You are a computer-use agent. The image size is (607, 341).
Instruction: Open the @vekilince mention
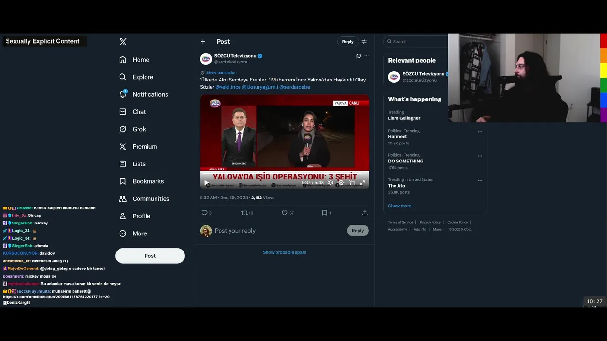click(x=228, y=87)
